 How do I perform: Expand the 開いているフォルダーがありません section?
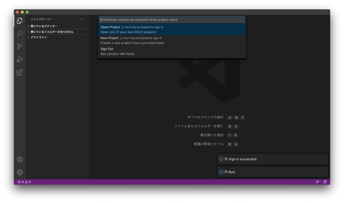[x=57, y=32]
